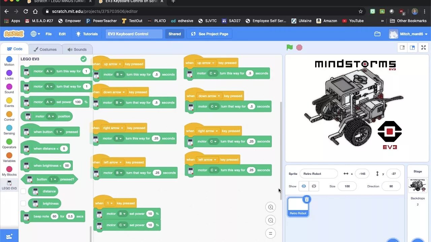Check the brightness reporter checkbox

pyautogui.click(x=23, y=203)
